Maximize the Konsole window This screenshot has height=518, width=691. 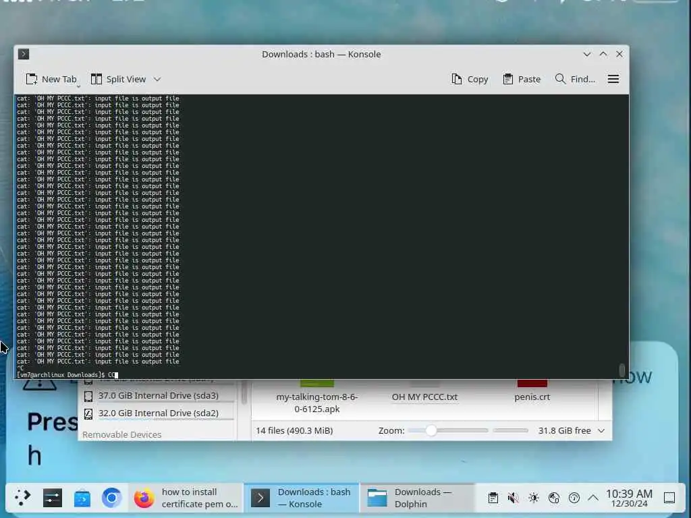pos(603,54)
